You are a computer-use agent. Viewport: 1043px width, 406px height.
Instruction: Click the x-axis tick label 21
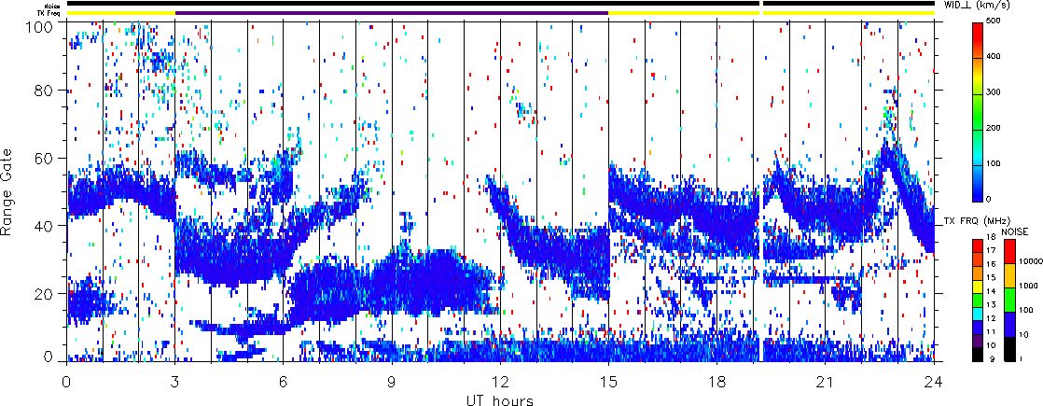coord(826,382)
